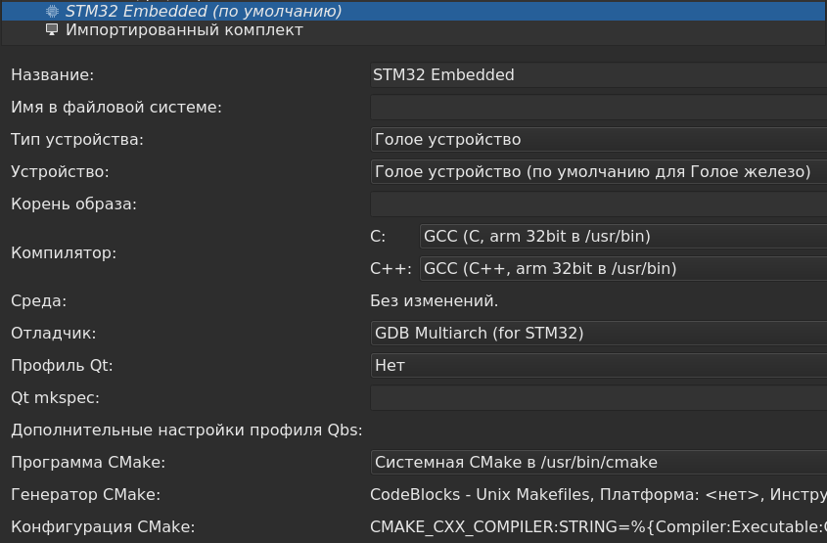This screenshot has width=827, height=543.
Task: Click the CodeBlocks - Unix Makefiles generator text
Action: coord(599,494)
